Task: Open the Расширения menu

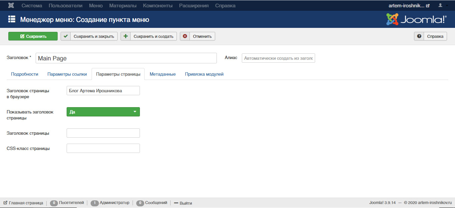Action: tap(194, 6)
